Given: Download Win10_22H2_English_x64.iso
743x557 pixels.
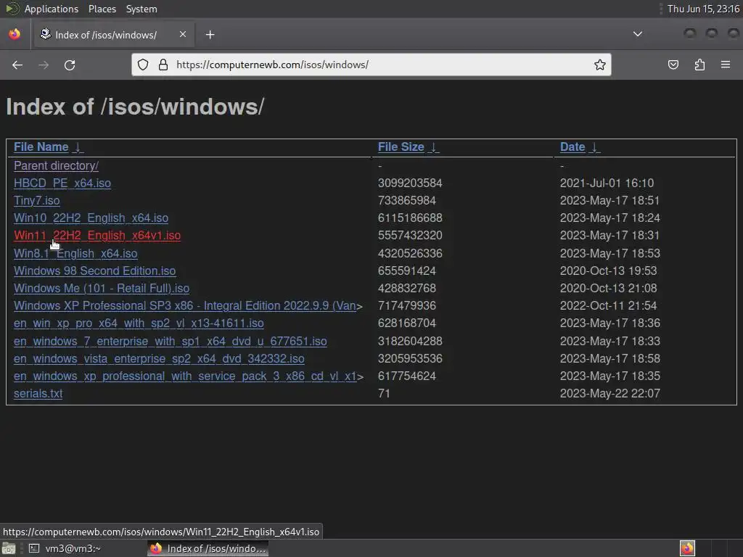Looking at the screenshot, I should 91,218.
